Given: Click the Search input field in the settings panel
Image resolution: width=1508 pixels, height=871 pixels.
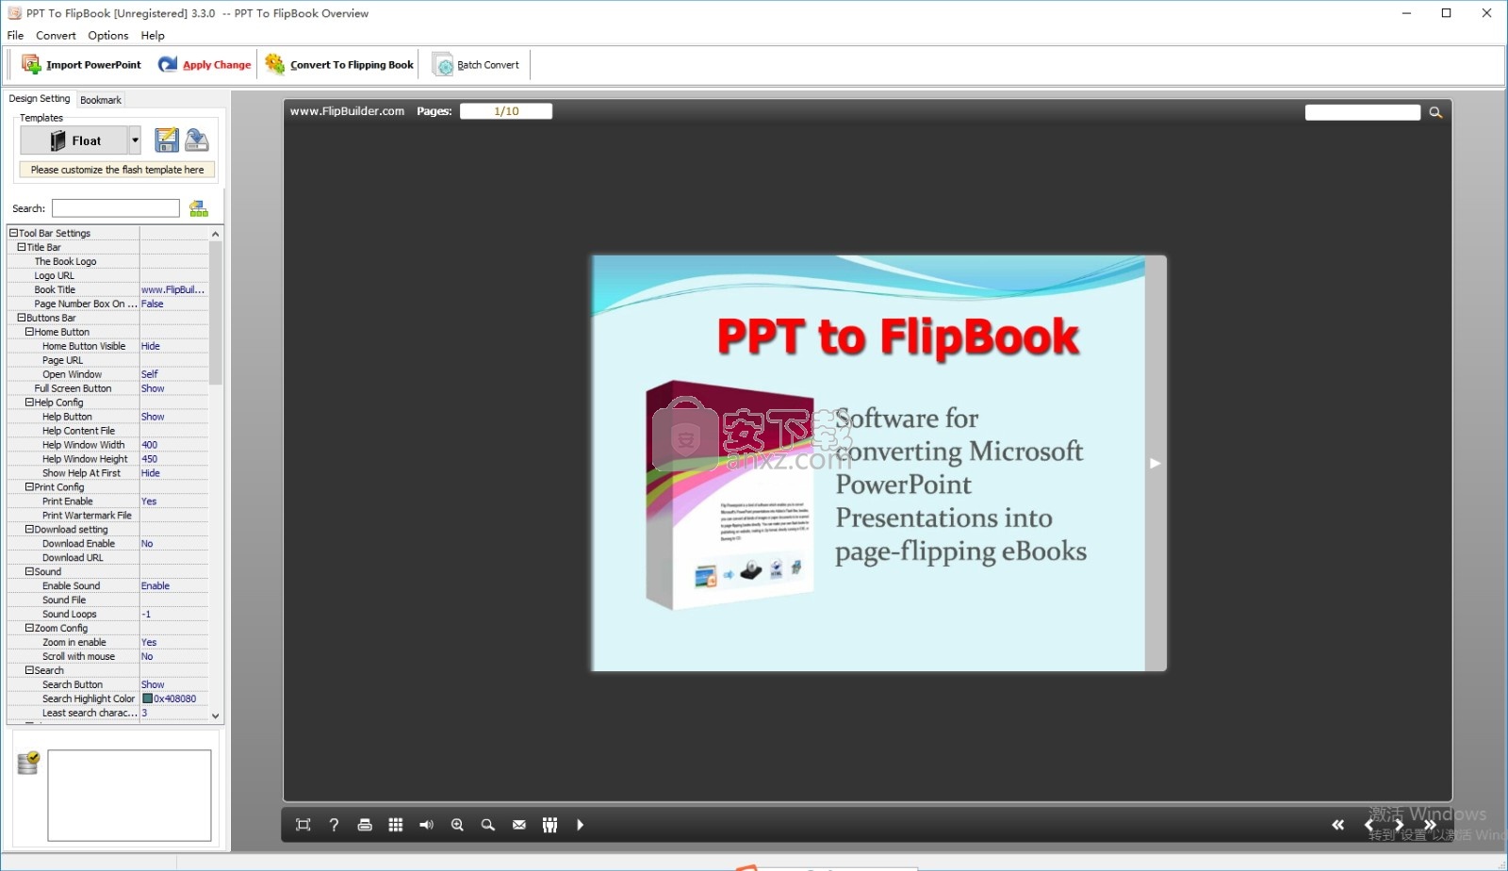Looking at the screenshot, I should coord(116,208).
